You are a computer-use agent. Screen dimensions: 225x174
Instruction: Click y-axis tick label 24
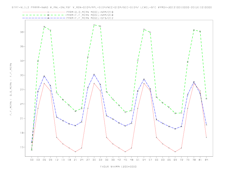pos(22,104)
